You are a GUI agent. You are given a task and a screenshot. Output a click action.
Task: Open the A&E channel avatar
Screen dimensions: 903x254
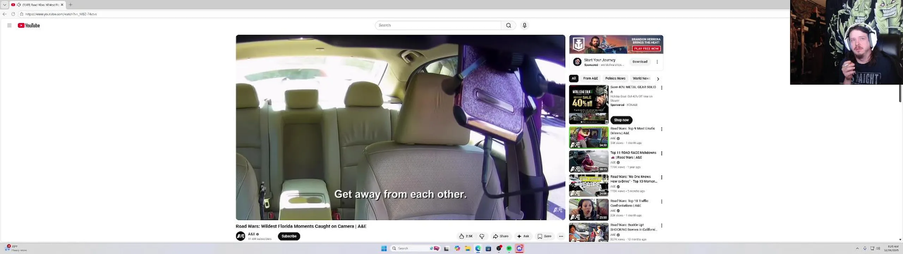(241, 236)
